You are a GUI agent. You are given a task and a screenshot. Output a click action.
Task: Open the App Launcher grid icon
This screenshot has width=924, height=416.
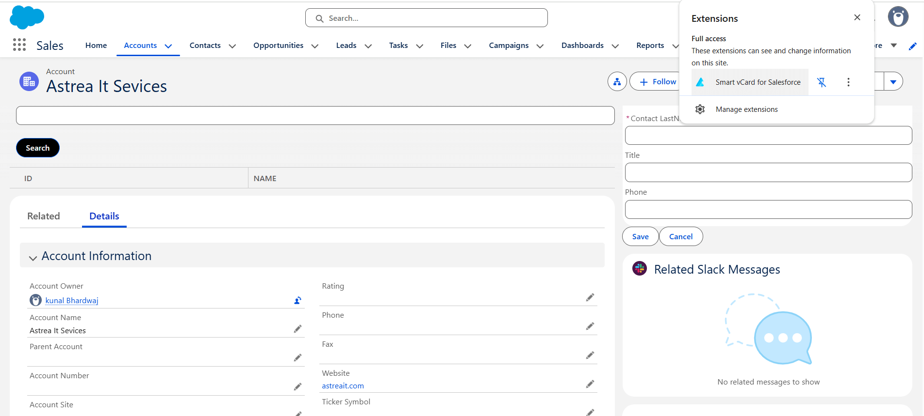point(19,45)
